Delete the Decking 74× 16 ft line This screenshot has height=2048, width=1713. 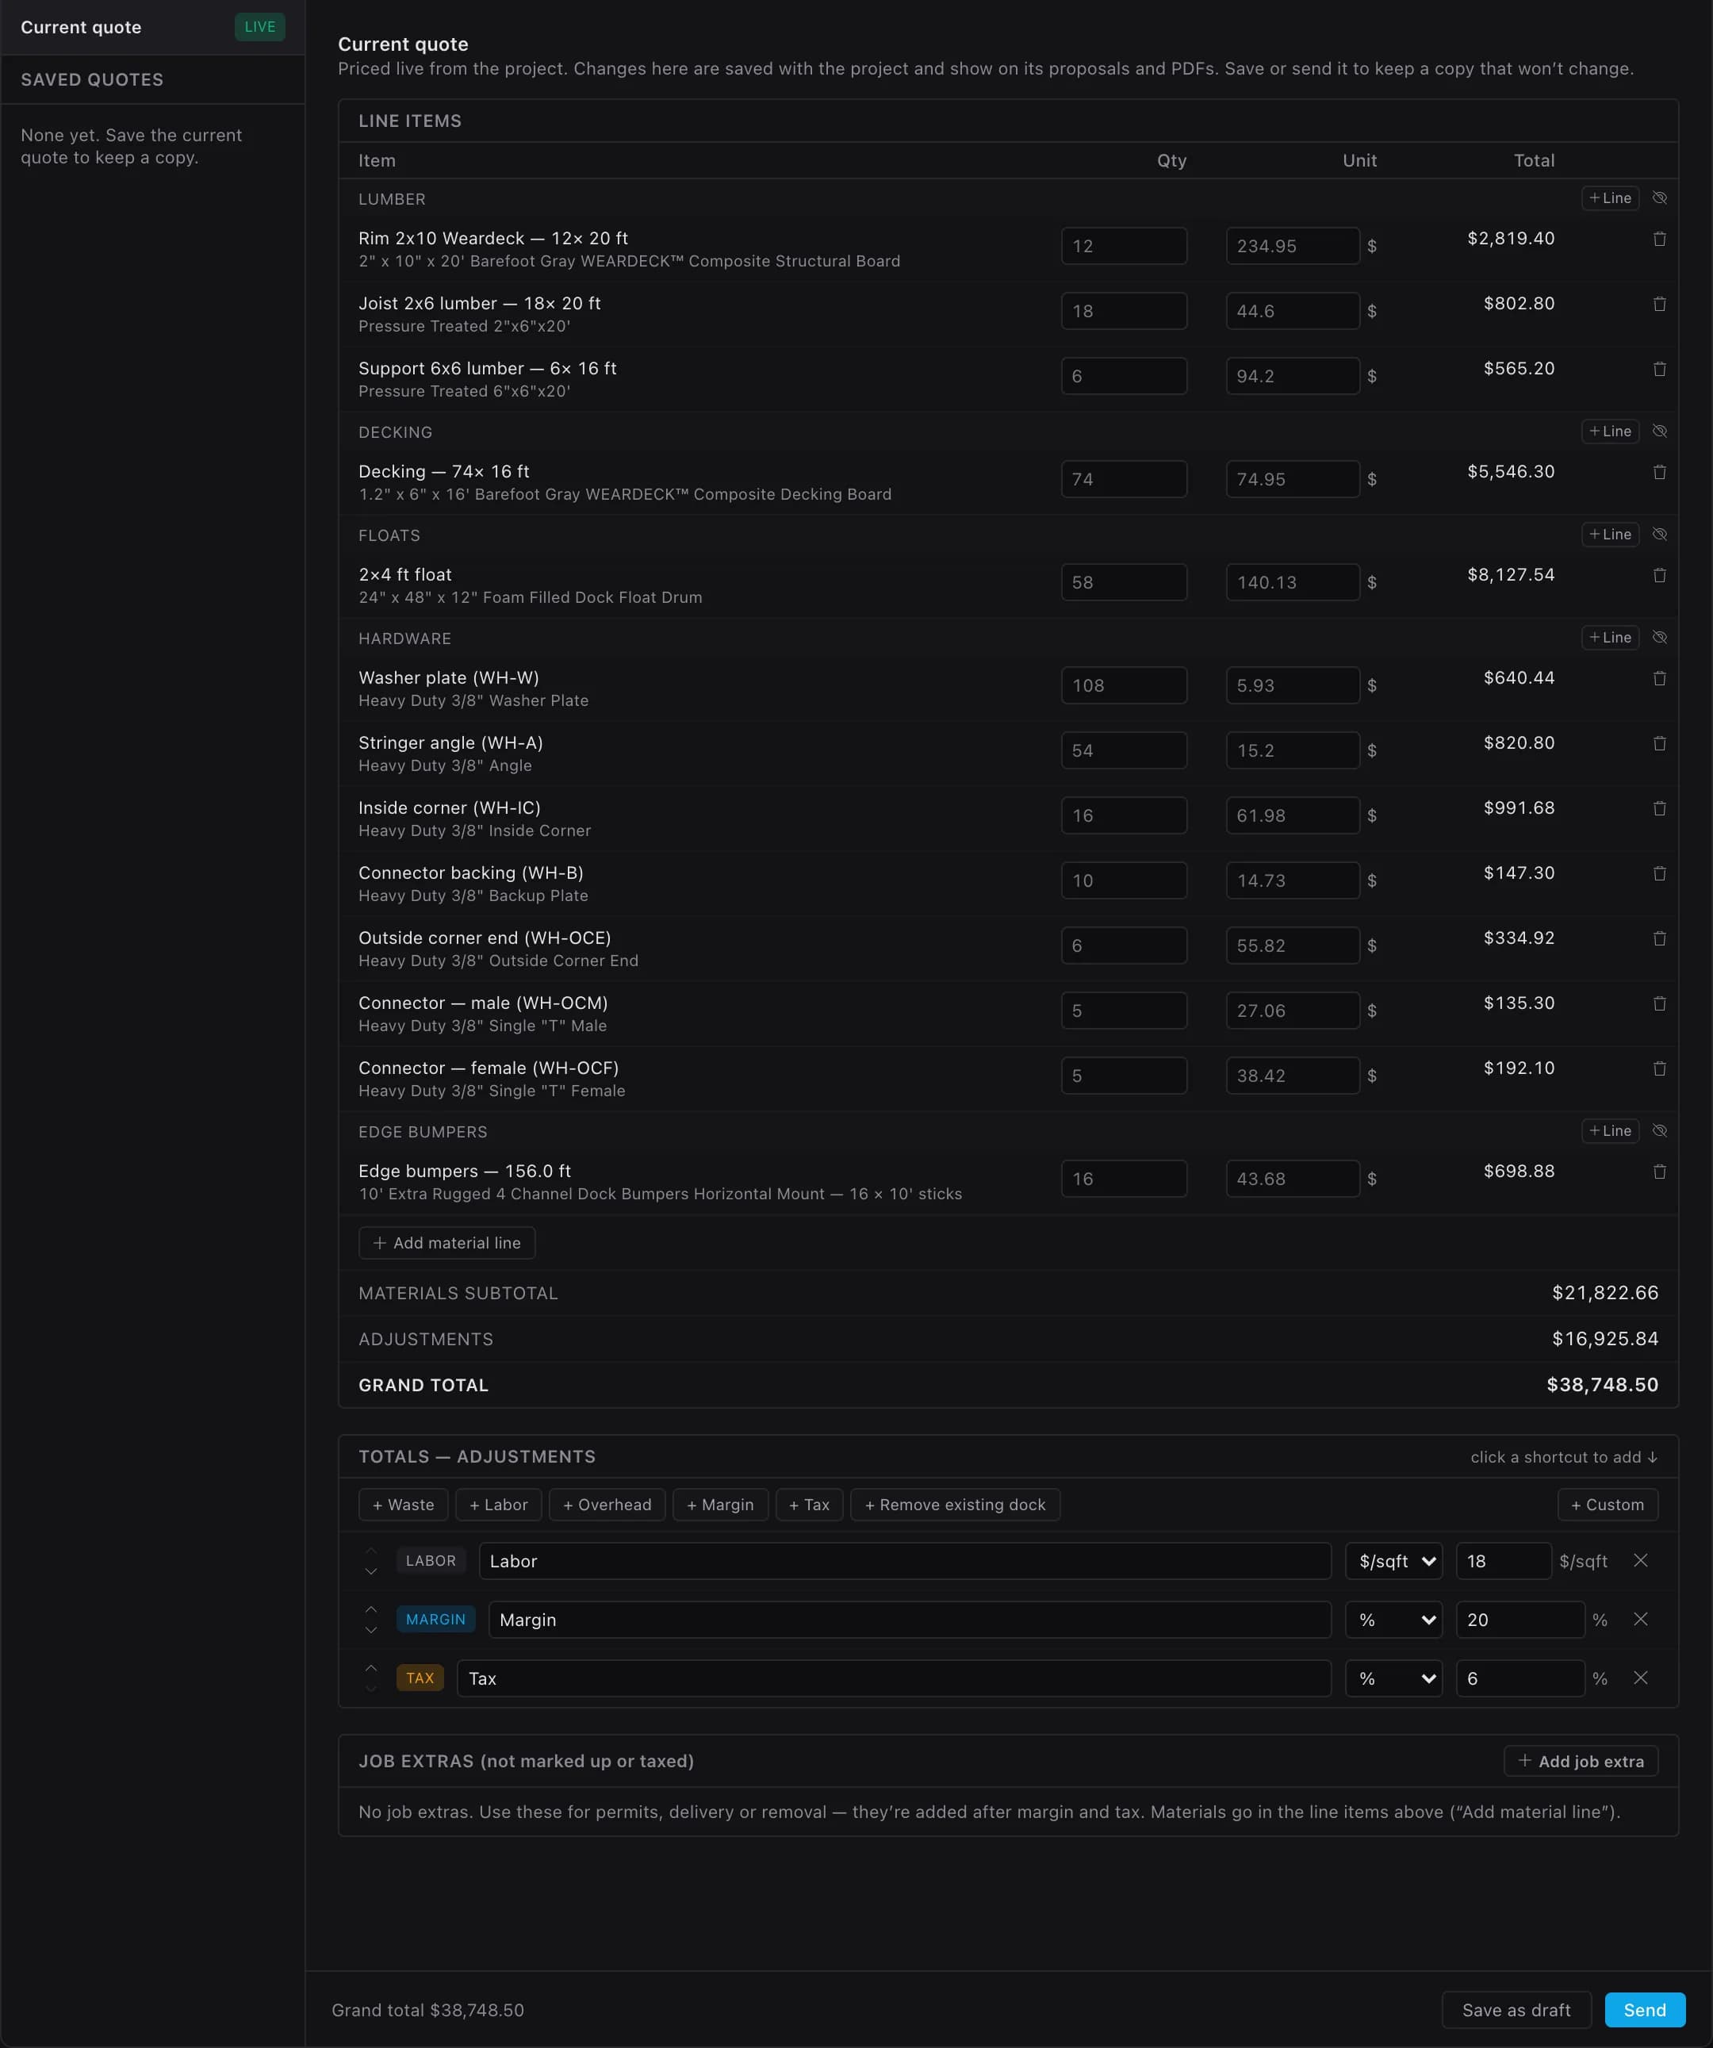coord(1659,472)
